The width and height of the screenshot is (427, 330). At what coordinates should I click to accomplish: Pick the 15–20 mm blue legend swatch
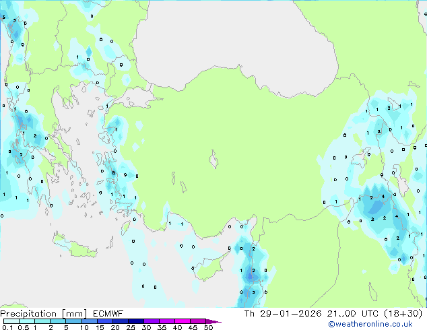[104, 321]
